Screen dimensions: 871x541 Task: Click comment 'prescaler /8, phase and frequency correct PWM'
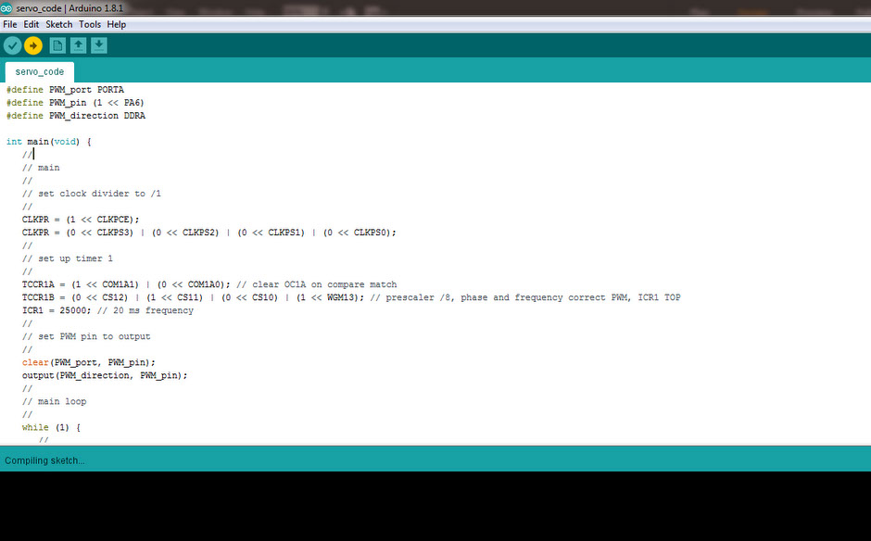[x=508, y=297]
